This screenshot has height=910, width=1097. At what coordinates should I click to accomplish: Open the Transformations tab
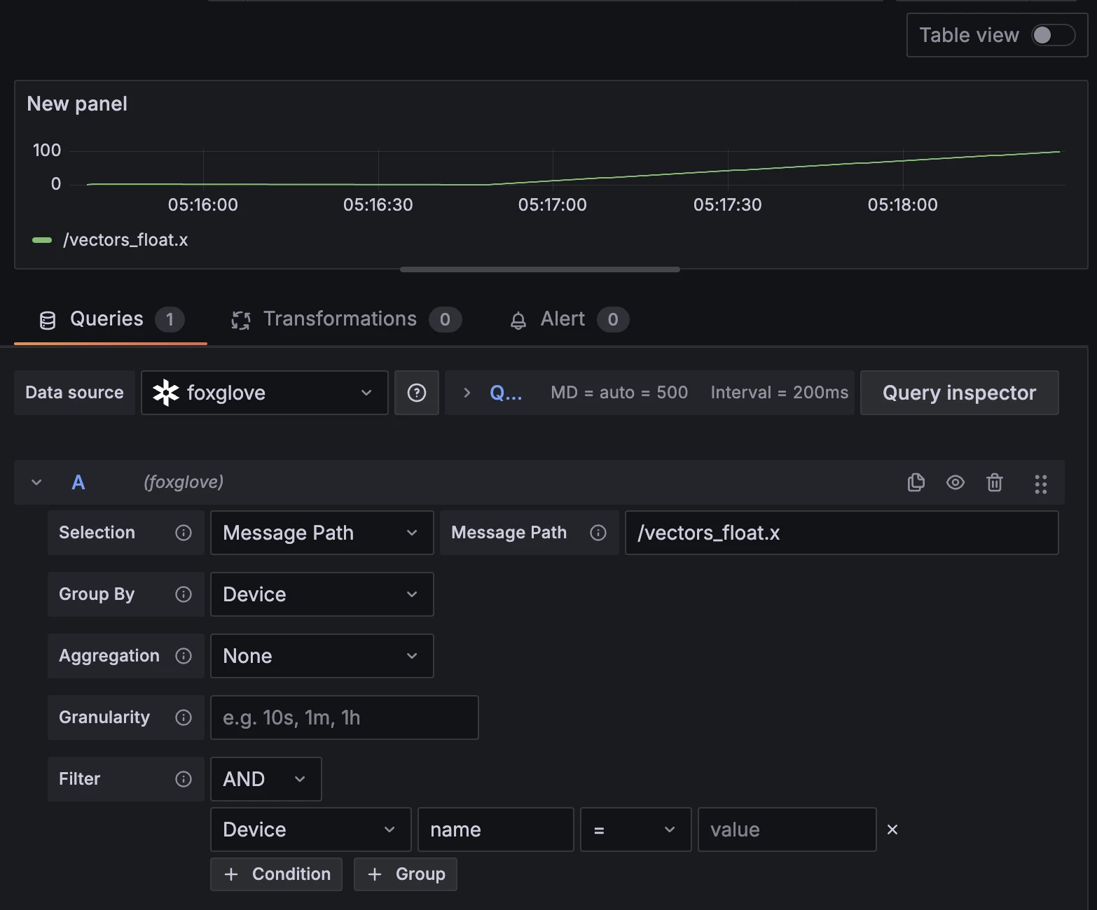coord(346,319)
